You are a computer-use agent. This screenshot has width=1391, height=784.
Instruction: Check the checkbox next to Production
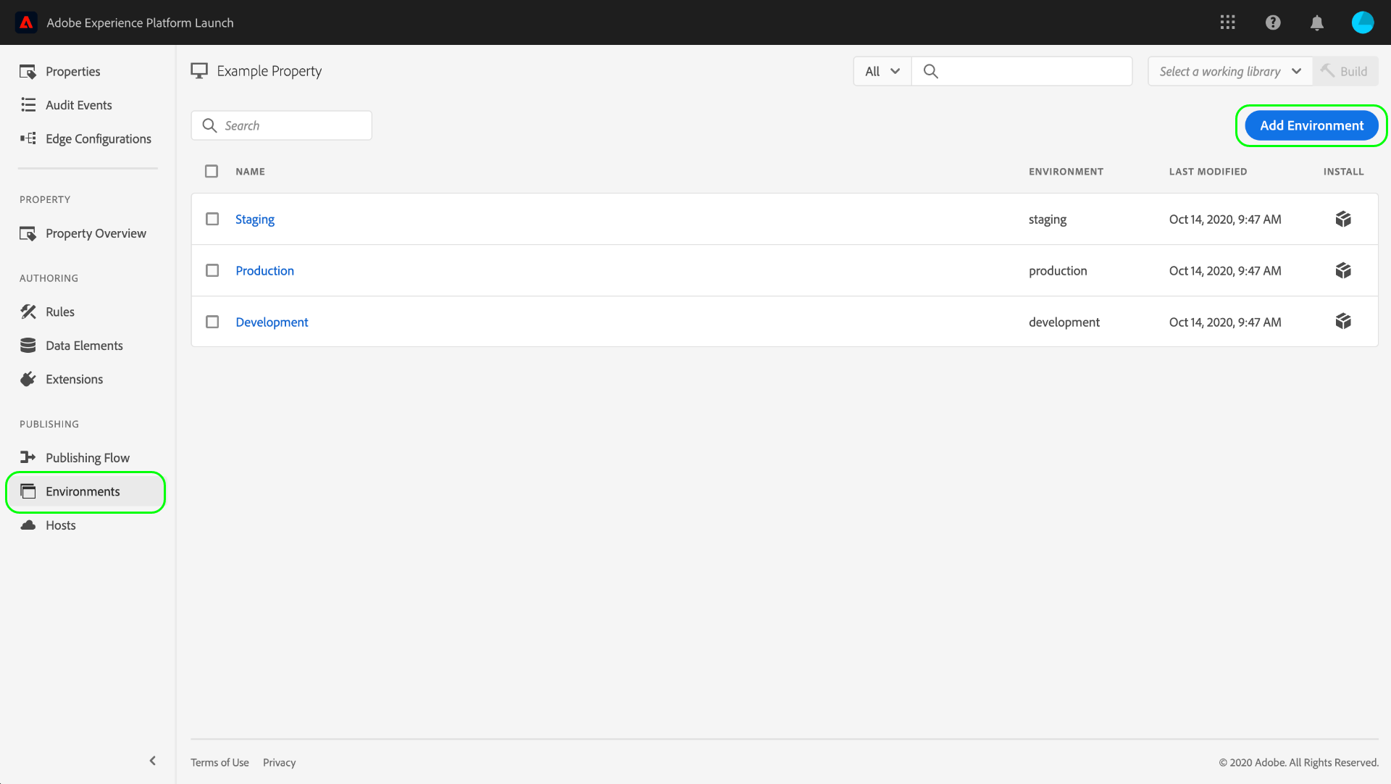click(x=212, y=270)
